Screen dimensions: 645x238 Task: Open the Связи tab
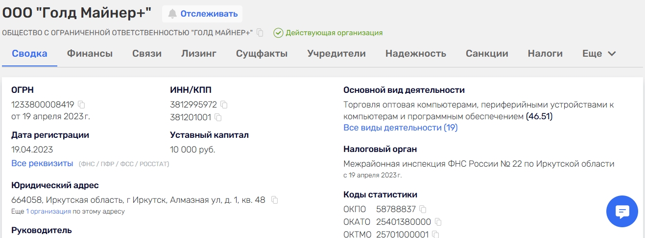tap(147, 54)
